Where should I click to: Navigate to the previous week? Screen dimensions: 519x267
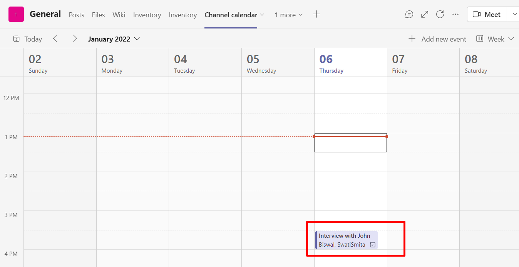pos(55,38)
